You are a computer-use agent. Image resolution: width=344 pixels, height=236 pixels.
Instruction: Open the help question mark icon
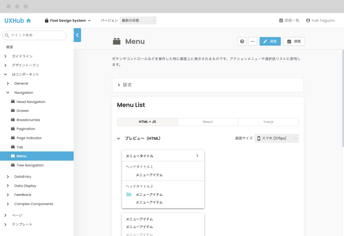[242, 41]
